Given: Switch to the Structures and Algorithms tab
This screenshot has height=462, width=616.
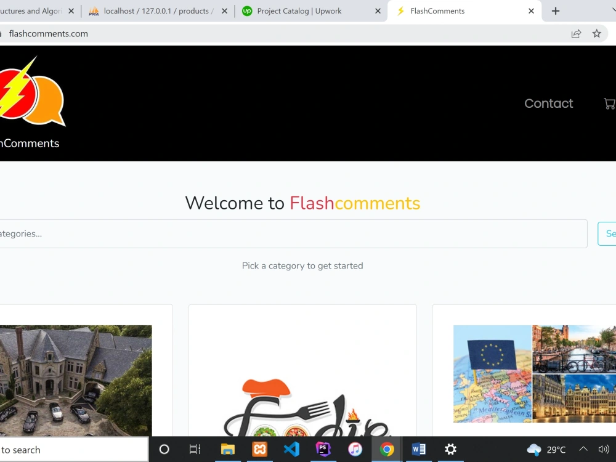Looking at the screenshot, I should point(31,11).
